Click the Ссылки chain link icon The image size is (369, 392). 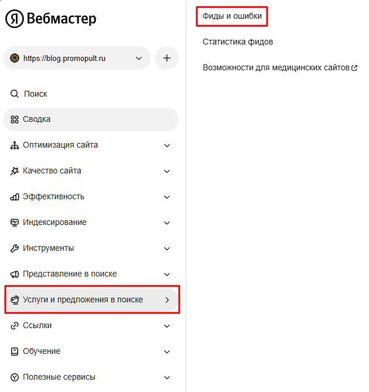click(x=15, y=326)
